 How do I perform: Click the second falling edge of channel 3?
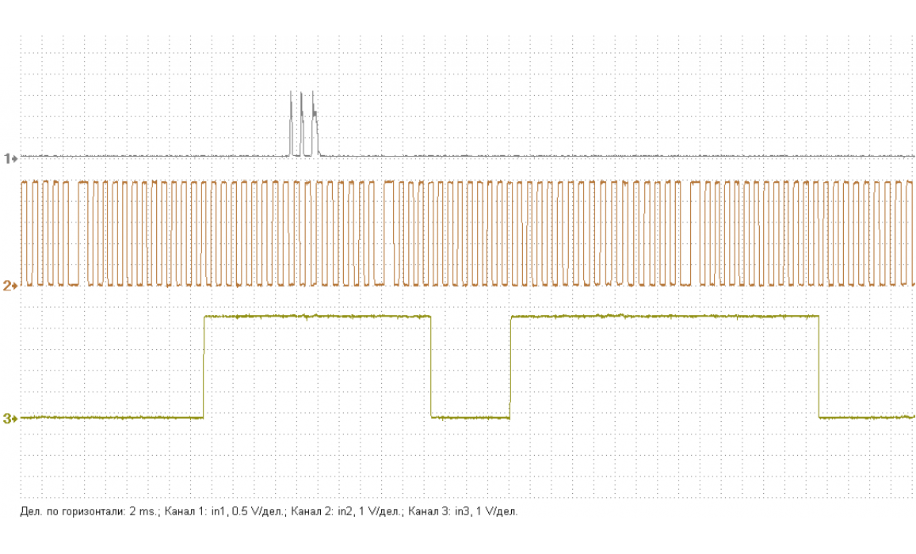tap(819, 366)
